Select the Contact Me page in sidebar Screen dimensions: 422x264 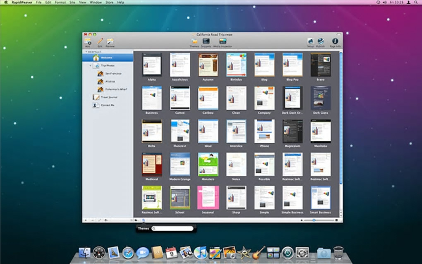coord(108,105)
